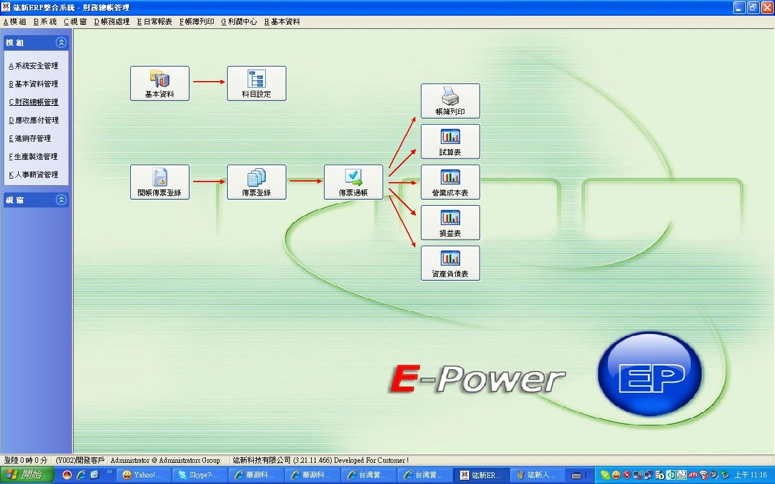Click the ERP app icon in title bar
The height and width of the screenshot is (484, 775).
6,7
